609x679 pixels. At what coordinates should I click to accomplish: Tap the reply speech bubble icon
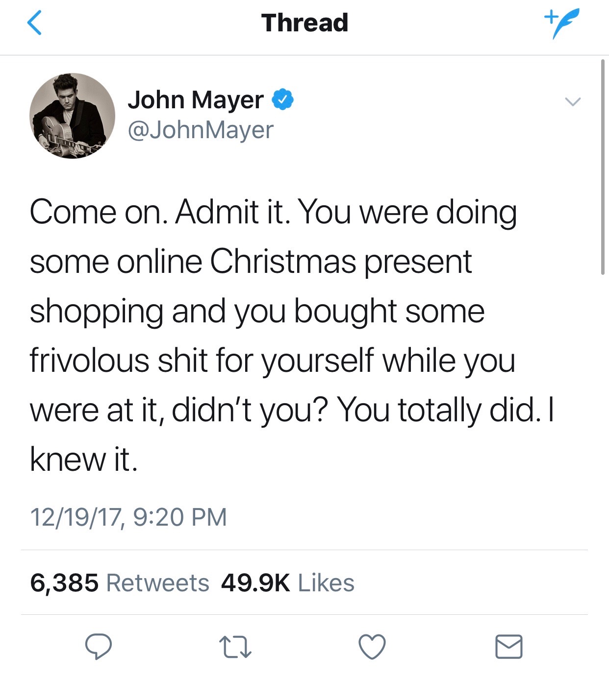tap(99, 647)
